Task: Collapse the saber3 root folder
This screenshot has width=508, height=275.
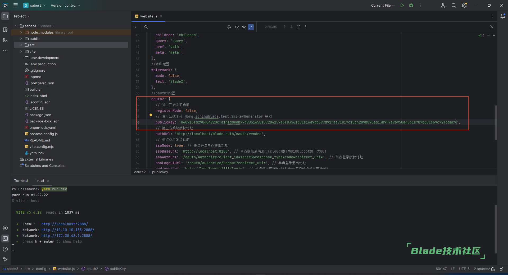Action: (16, 26)
